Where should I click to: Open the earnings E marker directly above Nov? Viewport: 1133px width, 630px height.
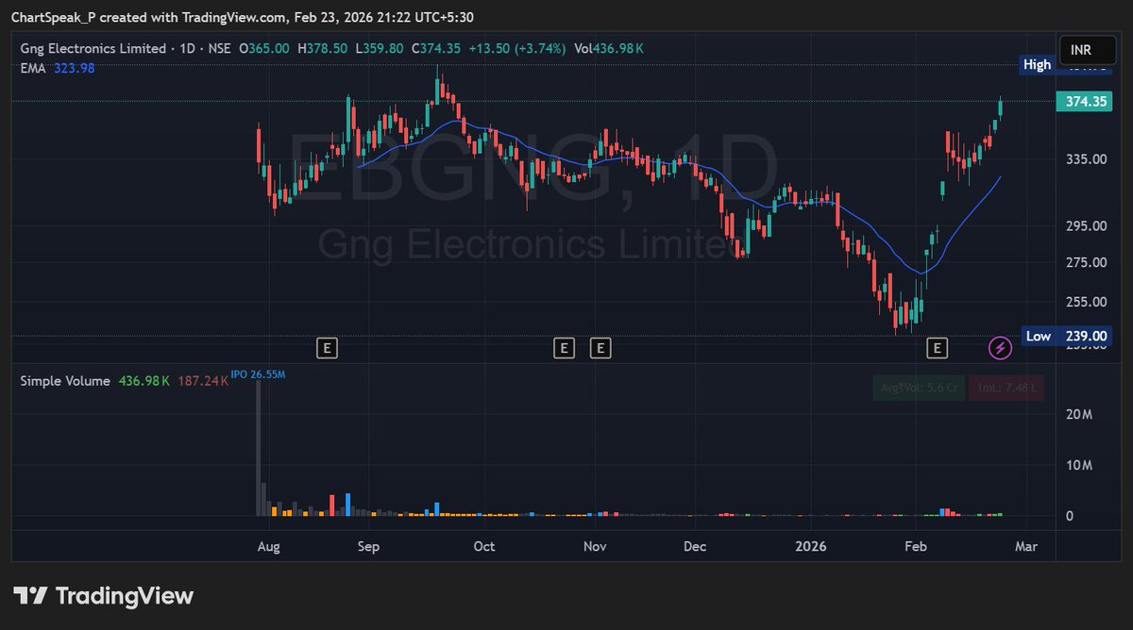(600, 349)
